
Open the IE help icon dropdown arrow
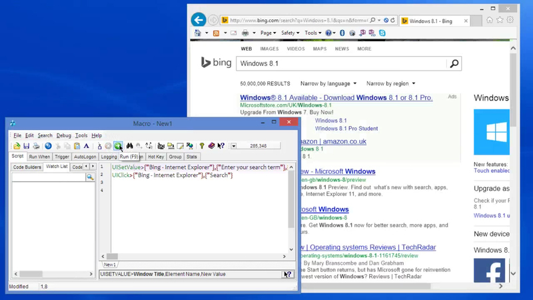334,33
